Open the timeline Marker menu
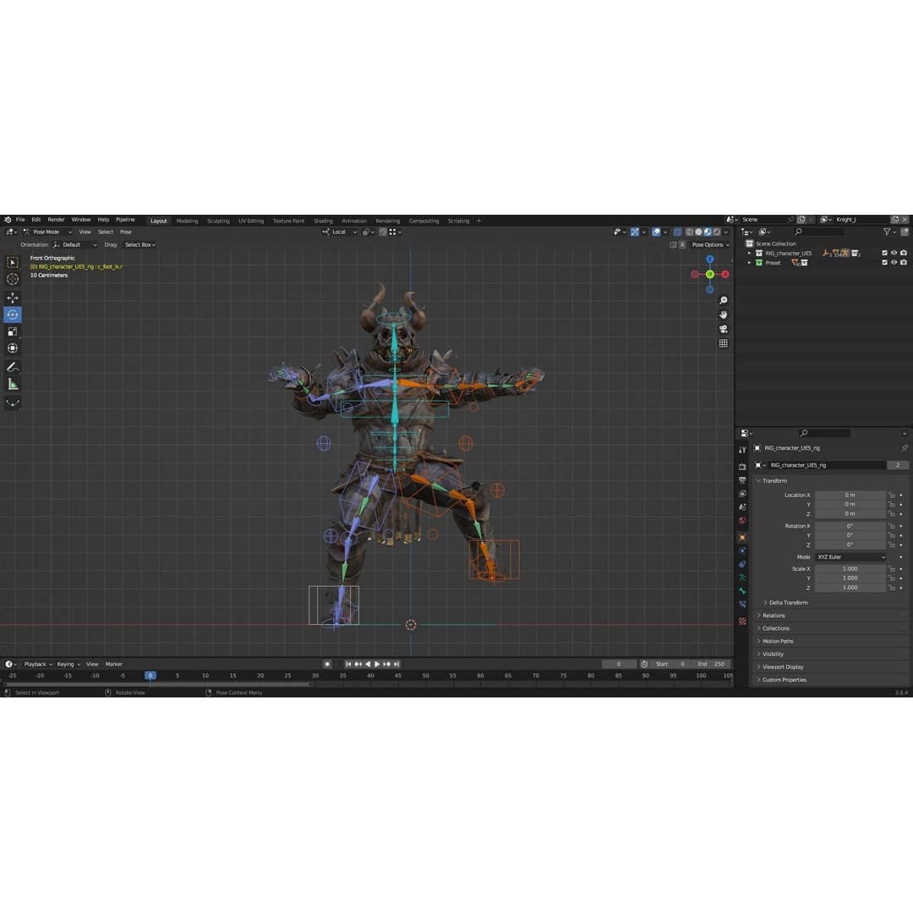This screenshot has width=913, height=913. 113,664
